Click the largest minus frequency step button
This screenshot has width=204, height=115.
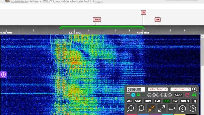tap(149, 95)
